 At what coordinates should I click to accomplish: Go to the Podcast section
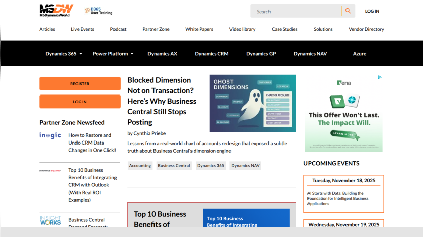pos(118,29)
